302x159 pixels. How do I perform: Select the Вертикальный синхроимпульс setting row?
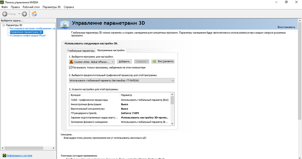120,109
